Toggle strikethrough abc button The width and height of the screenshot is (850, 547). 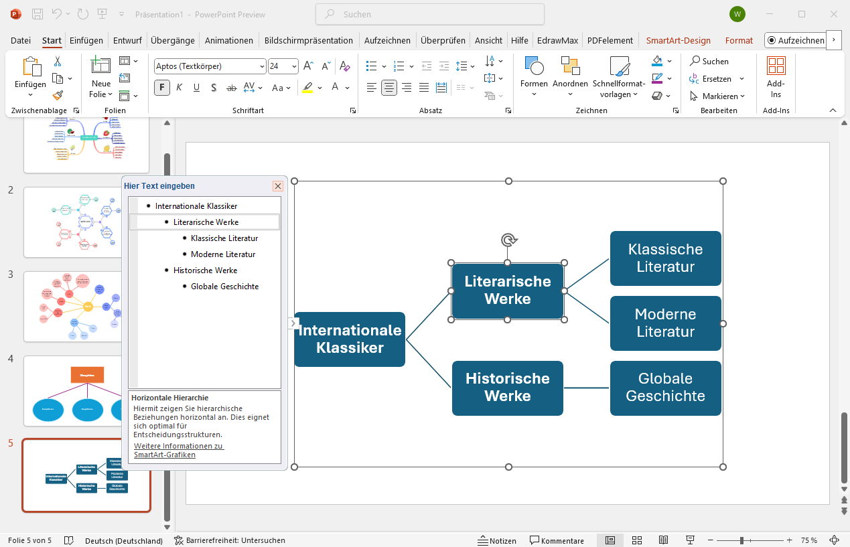point(232,88)
